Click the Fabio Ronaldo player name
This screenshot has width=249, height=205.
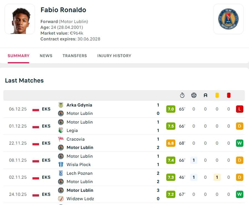(64, 10)
